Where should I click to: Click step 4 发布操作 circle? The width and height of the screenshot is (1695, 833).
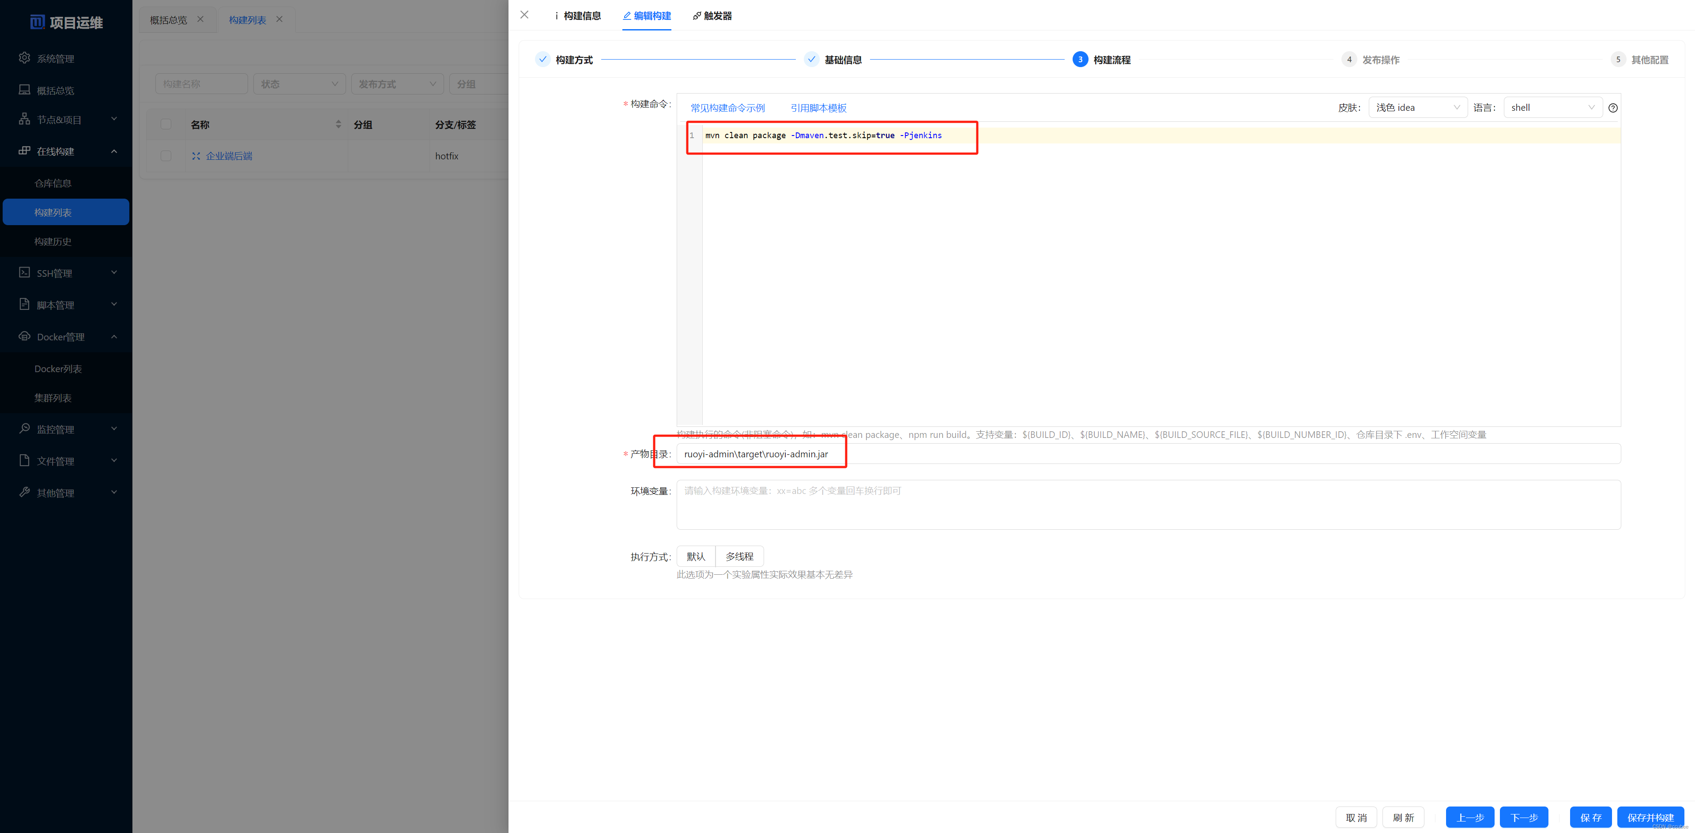(1349, 59)
